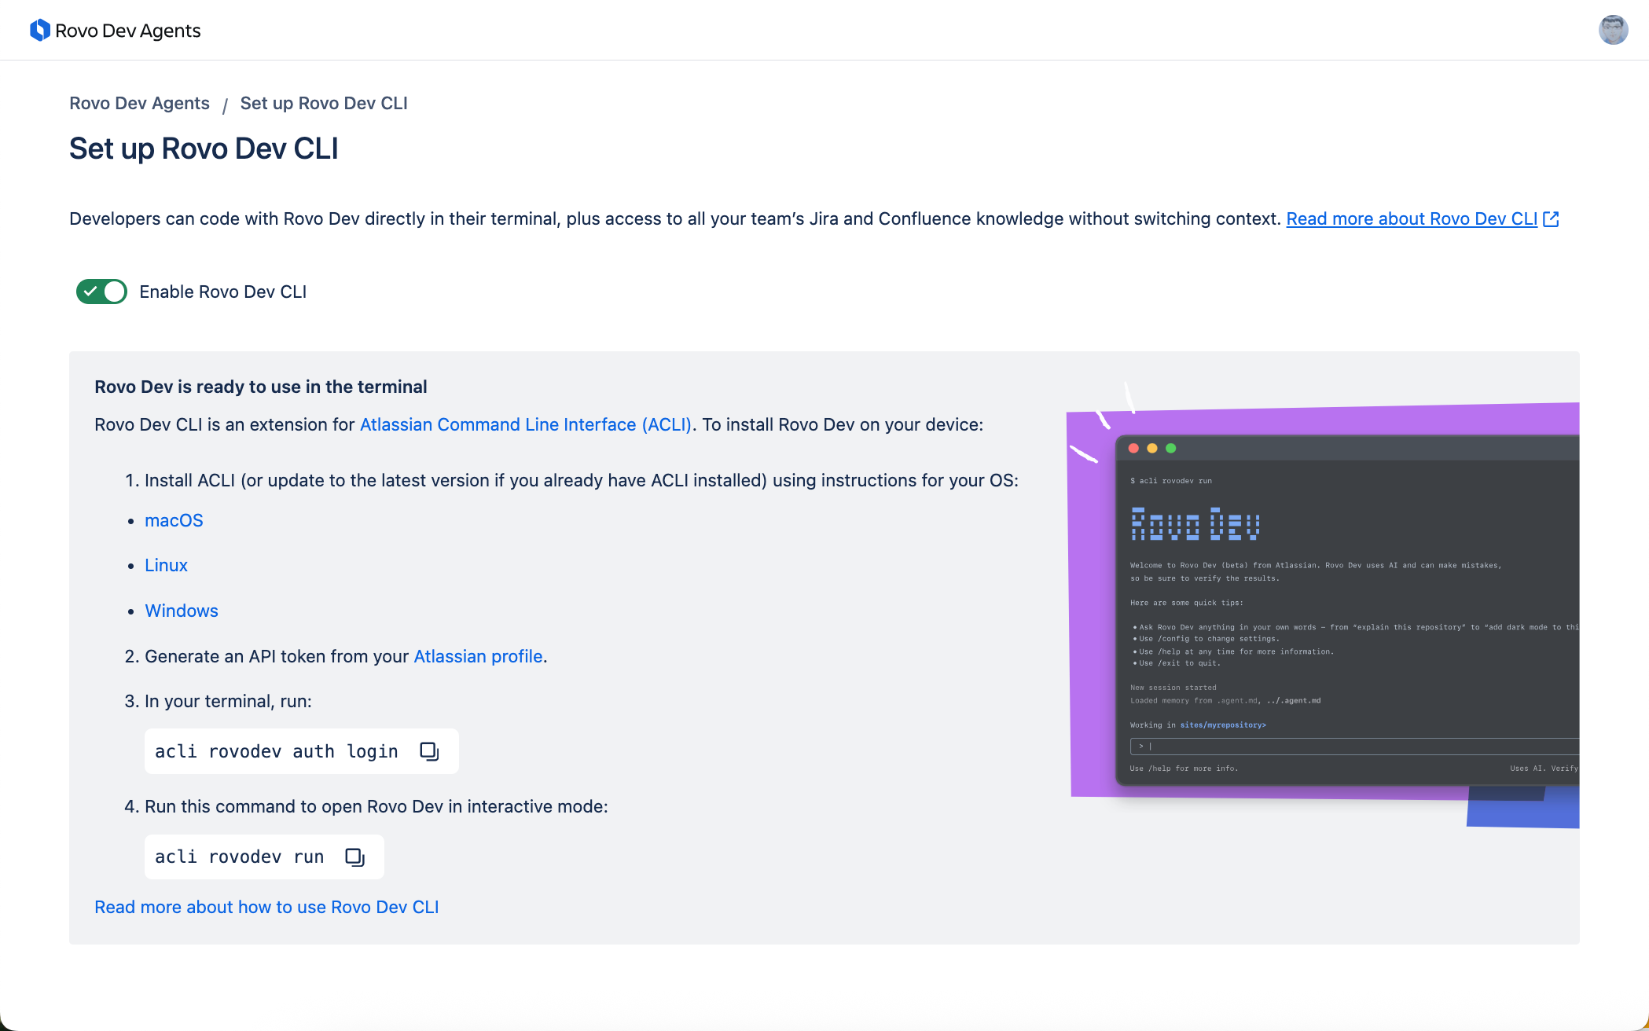Screen dimensions: 1649x1031
Task: Open the Atlassian profile link
Action: 478,656
